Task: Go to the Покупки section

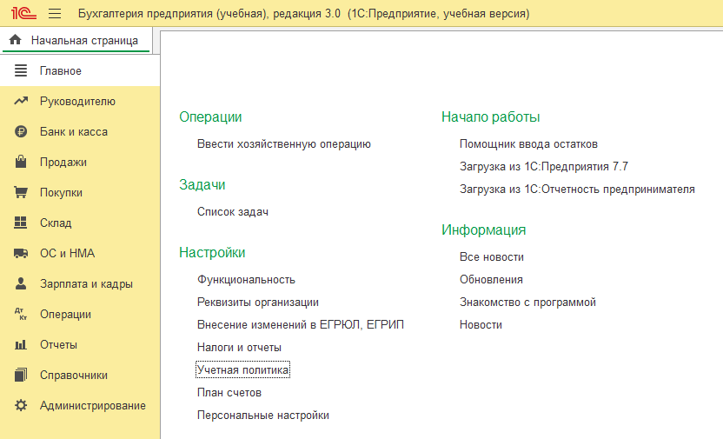Action: click(x=80, y=192)
